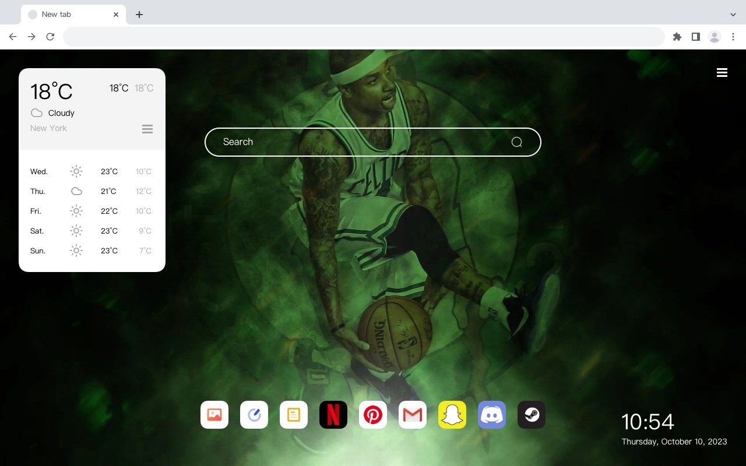Click Saturday's 9°C low temperature
The height and width of the screenshot is (466, 746).
(145, 231)
